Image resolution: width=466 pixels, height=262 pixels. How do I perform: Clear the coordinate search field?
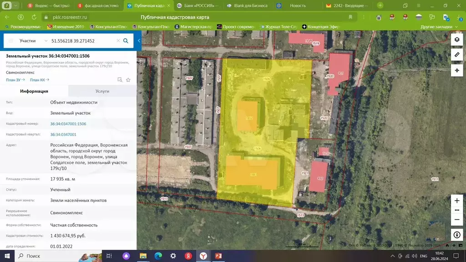(x=118, y=40)
